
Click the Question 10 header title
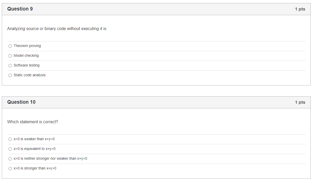pyautogui.click(x=21, y=102)
